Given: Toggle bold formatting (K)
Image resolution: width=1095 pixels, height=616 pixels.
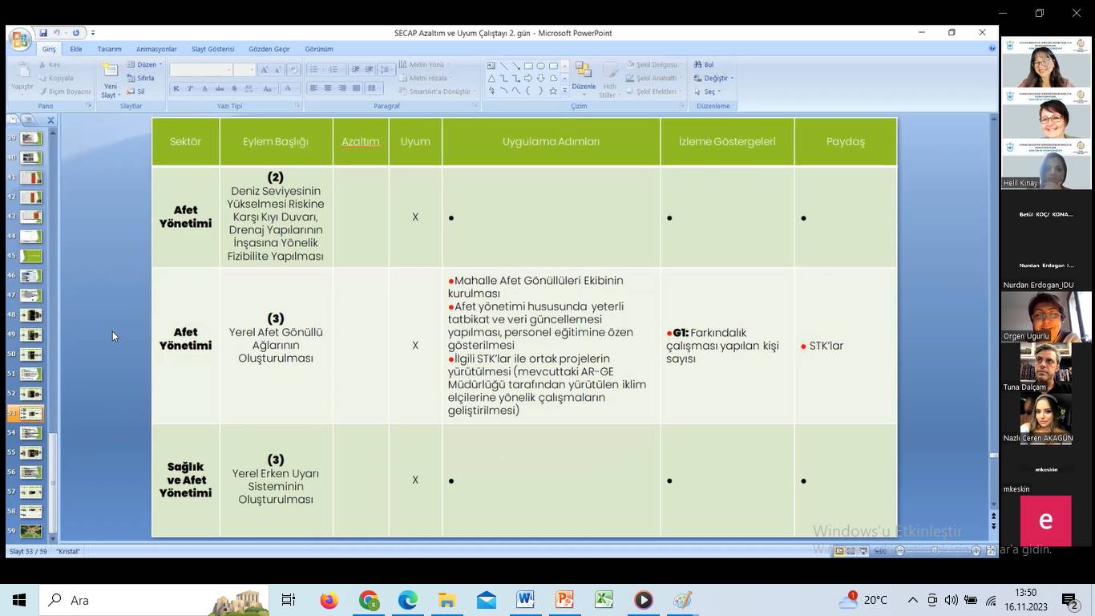Looking at the screenshot, I should [x=176, y=88].
